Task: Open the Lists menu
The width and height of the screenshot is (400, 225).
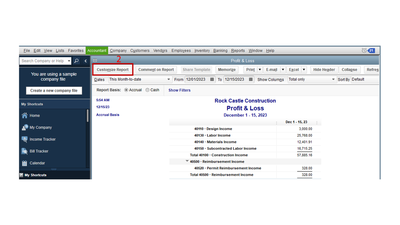Action: (60, 50)
